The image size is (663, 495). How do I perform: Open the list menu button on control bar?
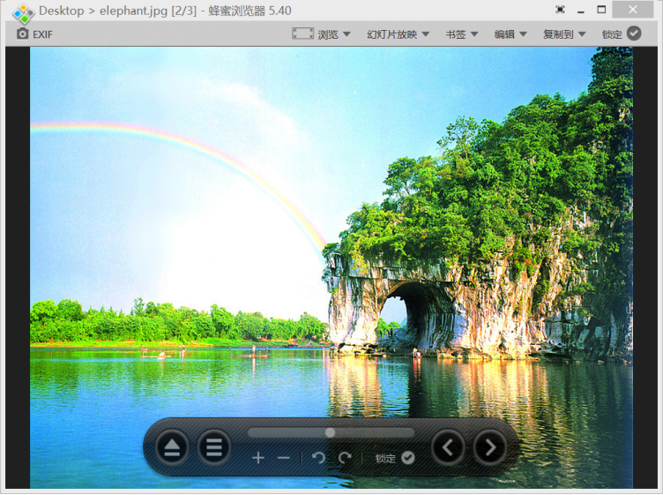[x=214, y=447]
